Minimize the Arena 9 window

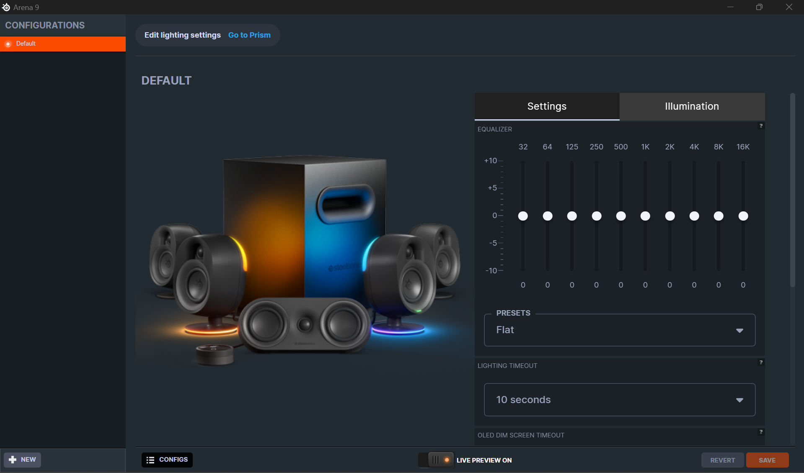click(x=730, y=7)
